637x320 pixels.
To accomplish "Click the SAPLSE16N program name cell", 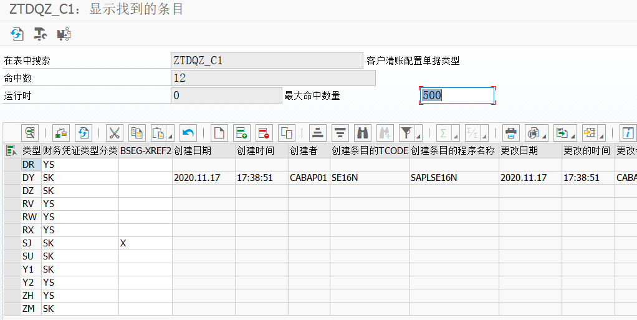I will [454, 178].
